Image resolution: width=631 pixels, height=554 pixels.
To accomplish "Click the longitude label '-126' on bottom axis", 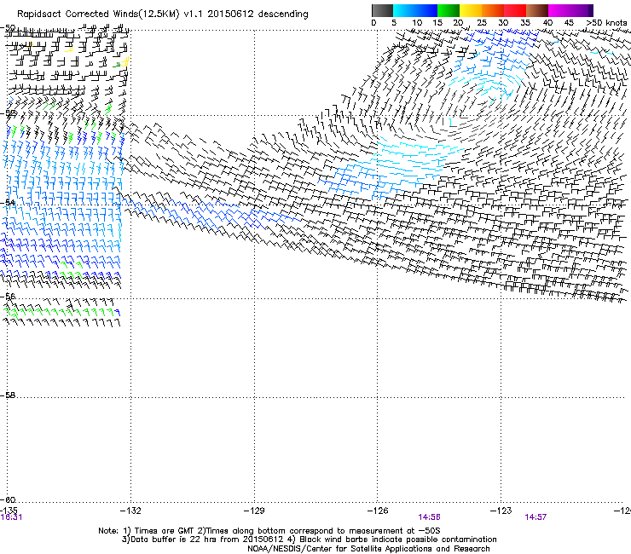I will [378, 511].
